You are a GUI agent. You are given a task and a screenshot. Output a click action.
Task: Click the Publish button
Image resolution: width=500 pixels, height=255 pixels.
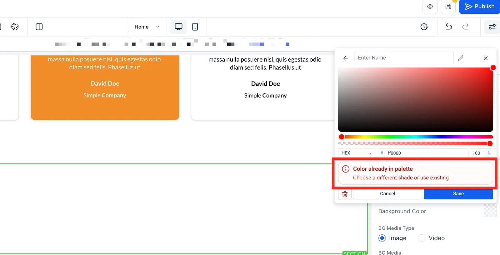pyautogui.click(x=479, y=7)
